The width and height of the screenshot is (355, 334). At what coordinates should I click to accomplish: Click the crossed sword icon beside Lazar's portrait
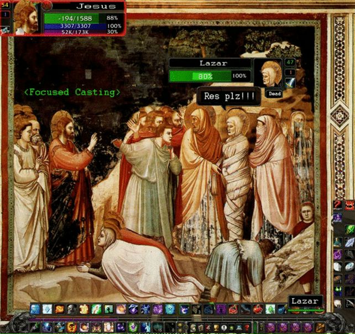291,82
